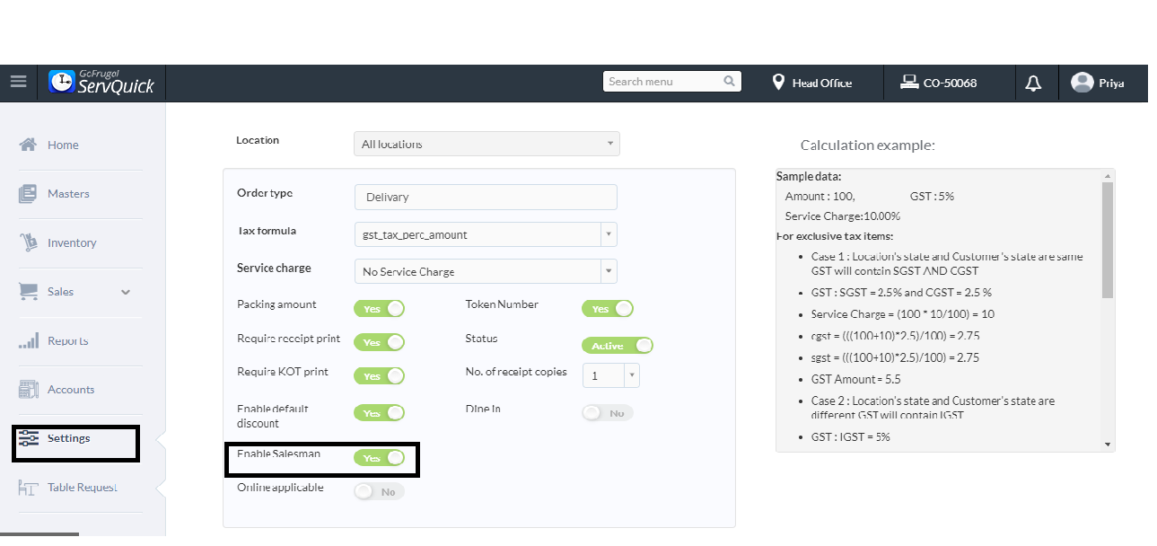This screenshot has width=1157, height=546.
Task: Go to the Accounts menu item
Action: (70, 390)
